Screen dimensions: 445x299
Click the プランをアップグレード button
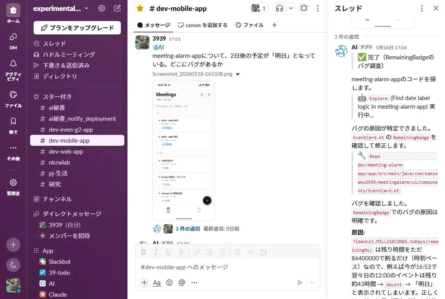pos(77,28)
